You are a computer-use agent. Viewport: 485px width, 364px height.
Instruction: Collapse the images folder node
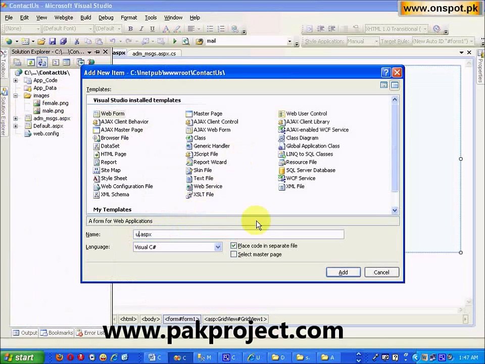click(x=16, y=96)
